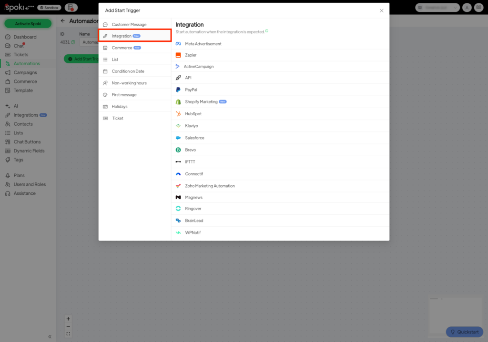
Task: Select the PayPal integration icon
Action: coord(178,90)
